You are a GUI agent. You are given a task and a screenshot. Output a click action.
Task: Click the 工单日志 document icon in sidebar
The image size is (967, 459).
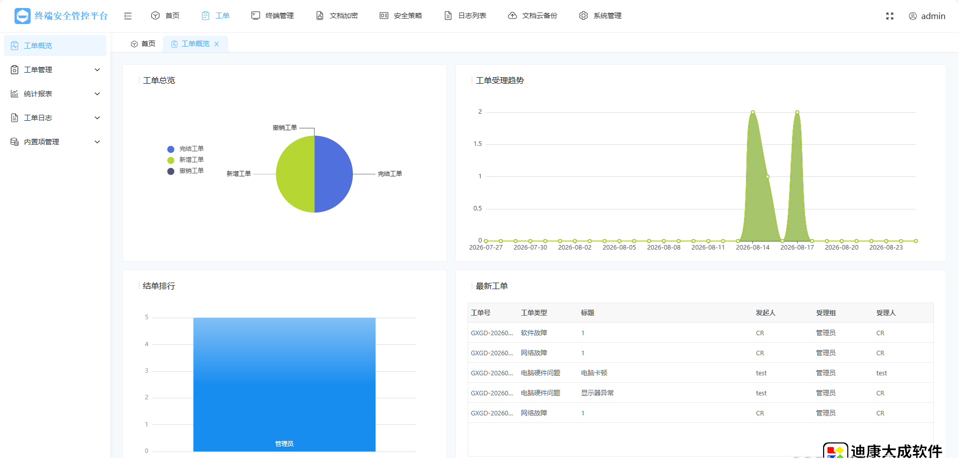(15, 118)
